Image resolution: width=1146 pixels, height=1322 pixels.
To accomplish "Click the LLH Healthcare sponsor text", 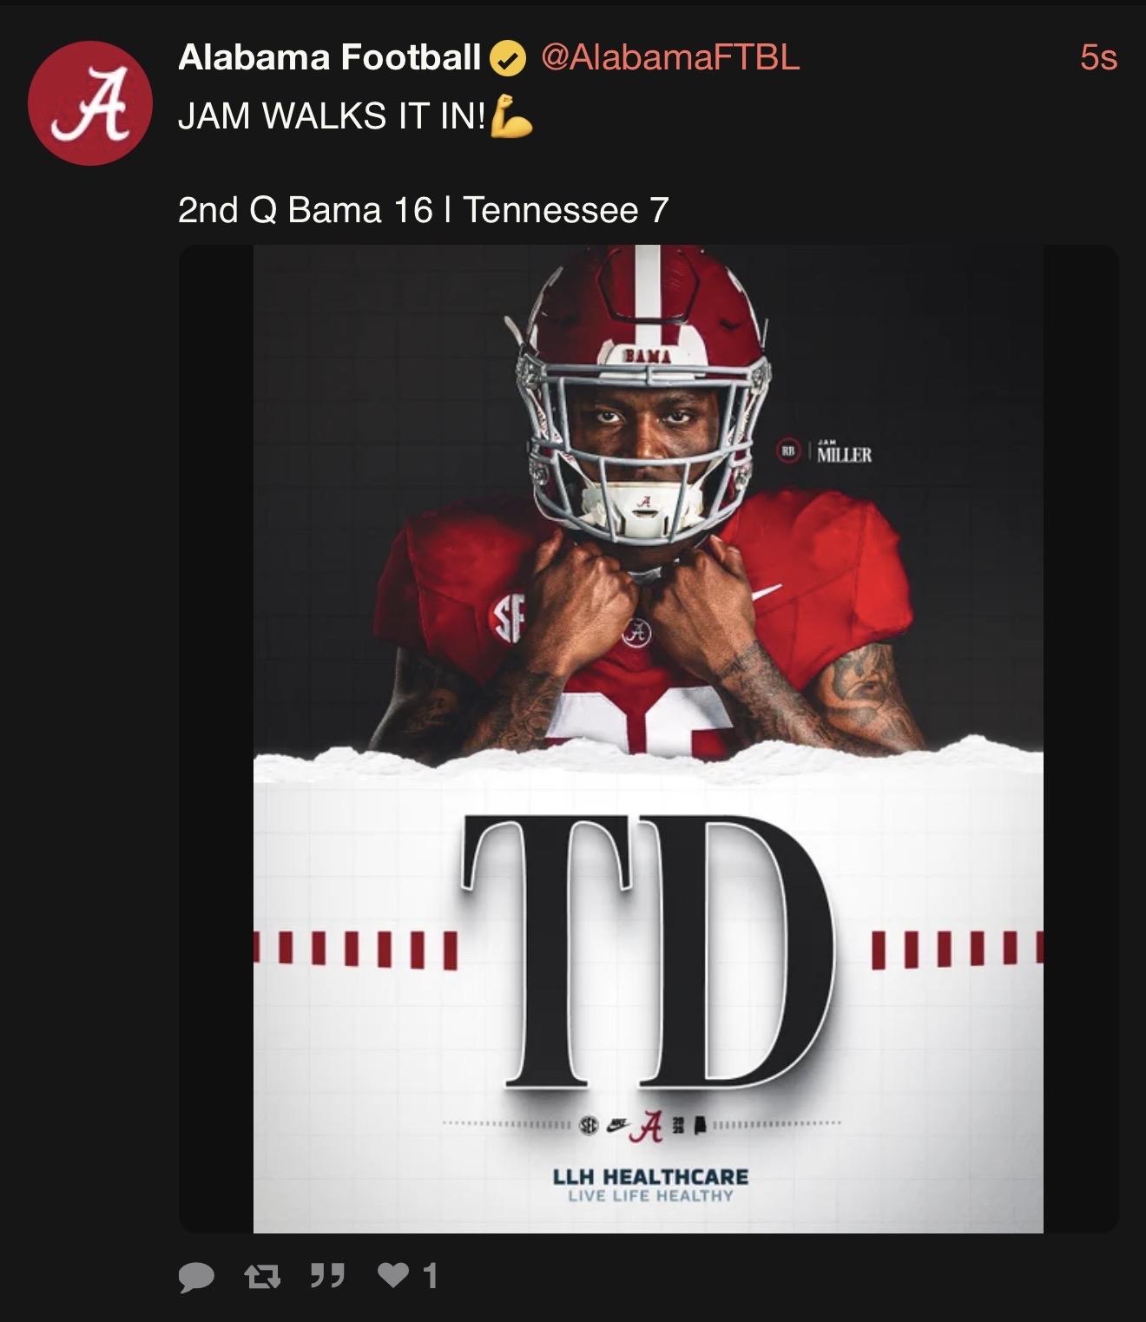I will coord(650,1177).
